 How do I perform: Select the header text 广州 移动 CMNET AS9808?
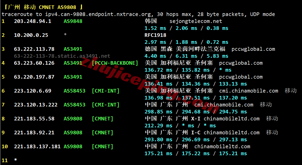[42, 7]
